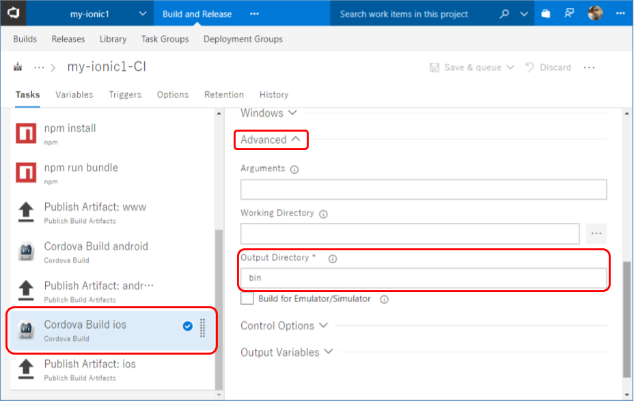Click the Arguments info icon
The image size is (634, 401).
pyautogui.click(x=294, y=169)
